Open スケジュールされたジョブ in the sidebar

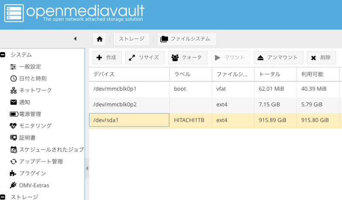[x=47, y=150]
